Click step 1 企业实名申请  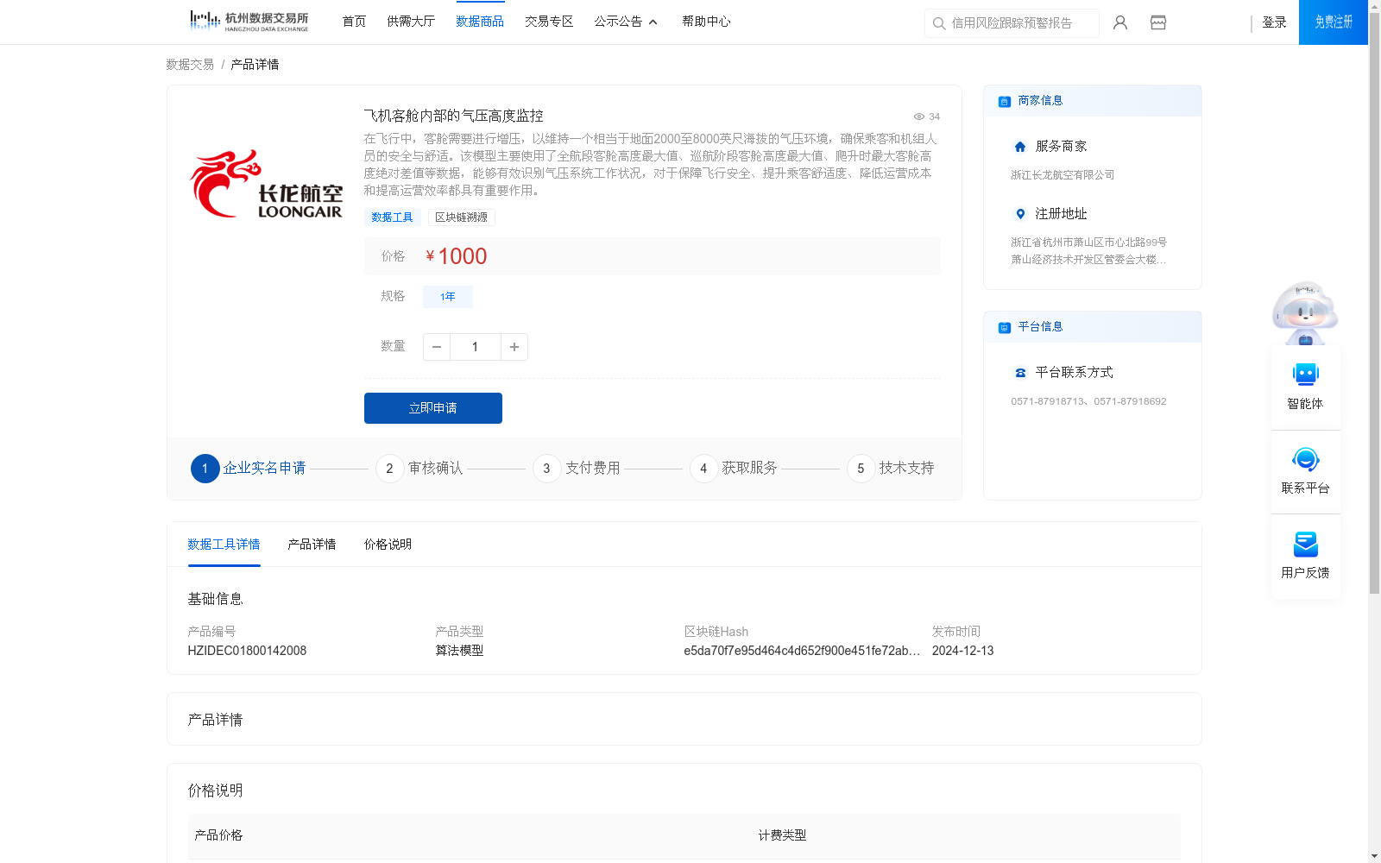click(249, 469)
